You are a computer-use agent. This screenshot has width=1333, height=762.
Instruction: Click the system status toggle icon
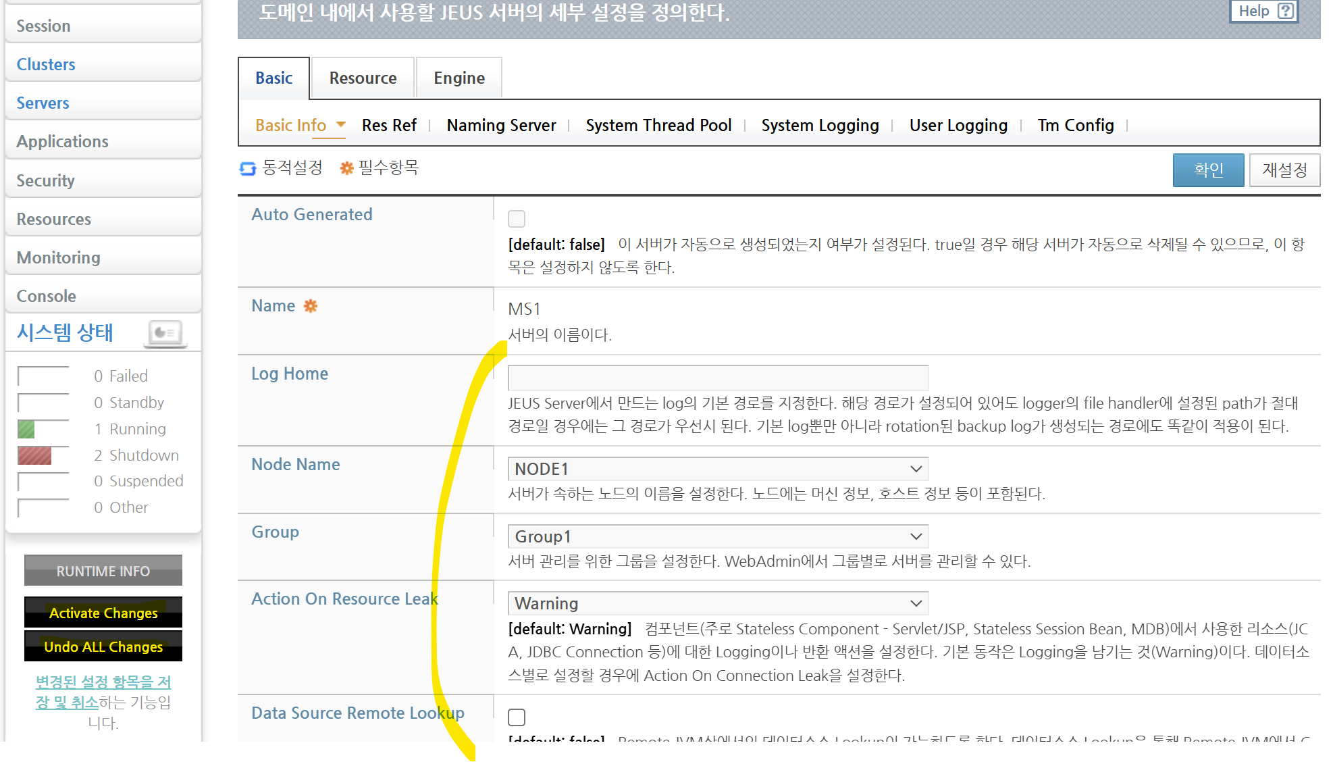tap(165, 332)
